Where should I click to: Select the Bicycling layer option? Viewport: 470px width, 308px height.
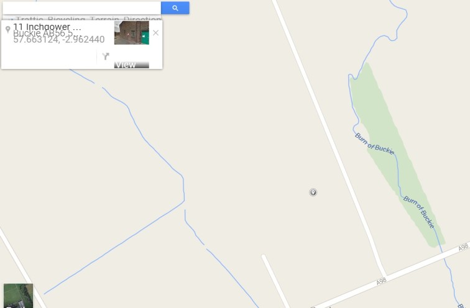[67, 19]
